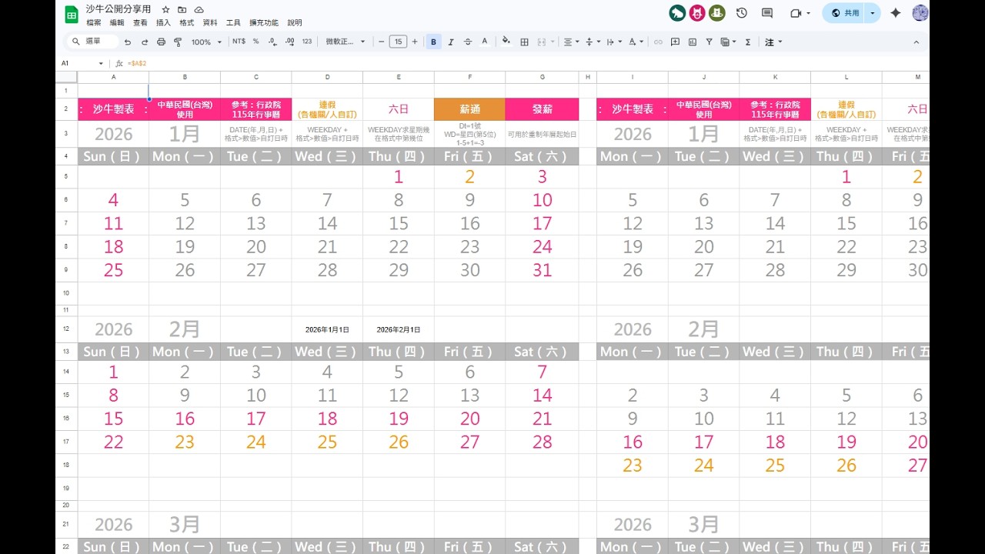The height and width of the screenshot is (554, 985).
Task: Toggle bold formatting
Action: click(x=434, y=42)
